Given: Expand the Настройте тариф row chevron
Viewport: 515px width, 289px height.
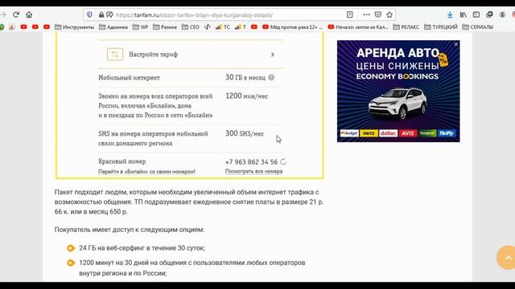Looking at the screenshot, I should pyautogui.click(x=273, y=55).
